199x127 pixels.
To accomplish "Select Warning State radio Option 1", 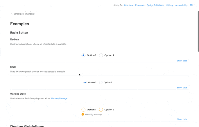I will coord(83,110).
